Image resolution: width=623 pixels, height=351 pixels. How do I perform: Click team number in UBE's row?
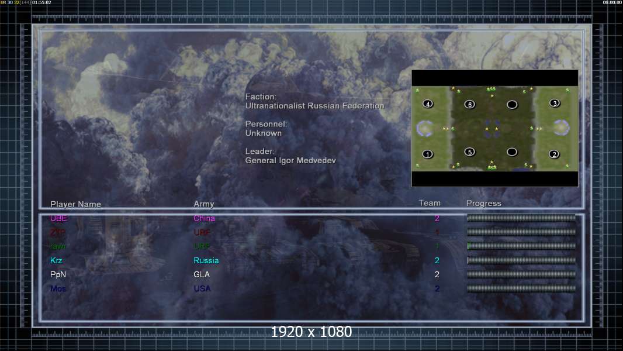[437, 218]
